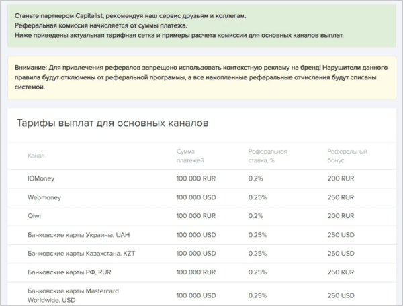Click Webmoney referral bonus 250 RUR
403x306 pixels.
(x=341, y=197)
